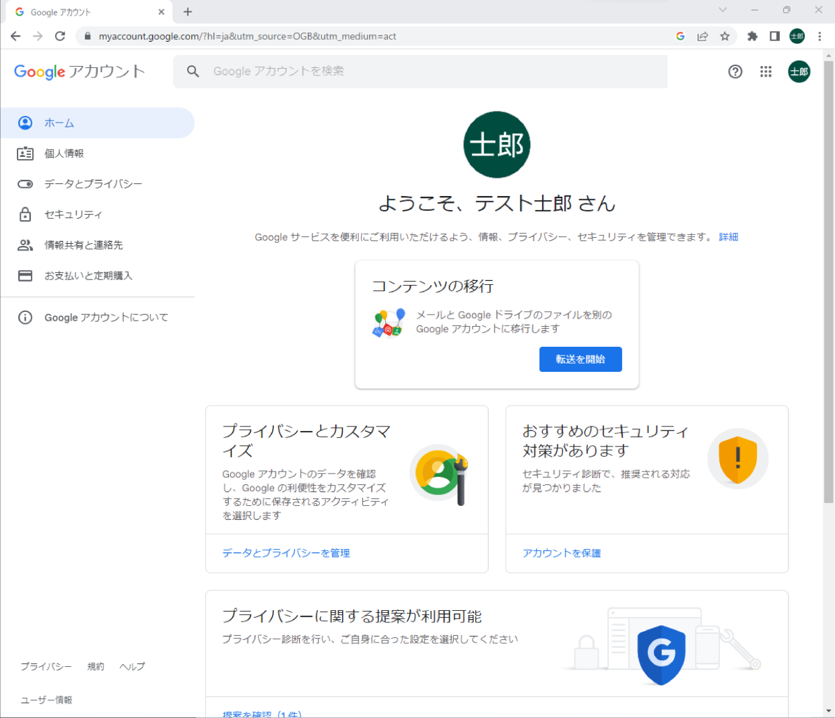The image size is (835, 718).
Task: Go to データとプライバシー in the sidebar
Action: click(98, 184)
